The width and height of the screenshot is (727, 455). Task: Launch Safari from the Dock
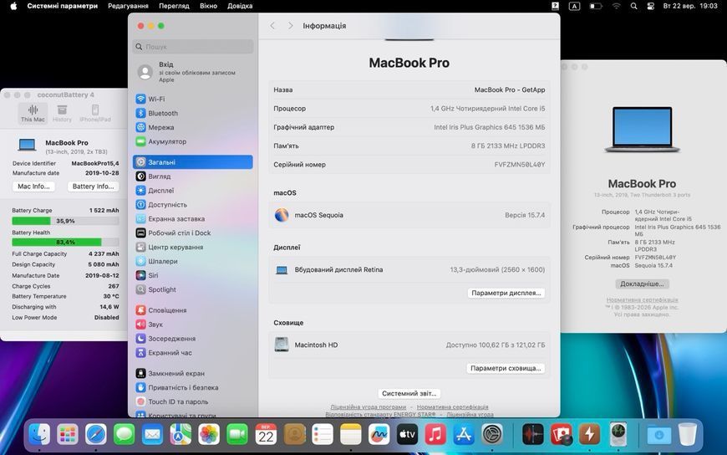coord(96,435)
